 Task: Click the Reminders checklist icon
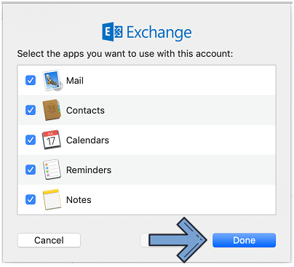point(52,170)
